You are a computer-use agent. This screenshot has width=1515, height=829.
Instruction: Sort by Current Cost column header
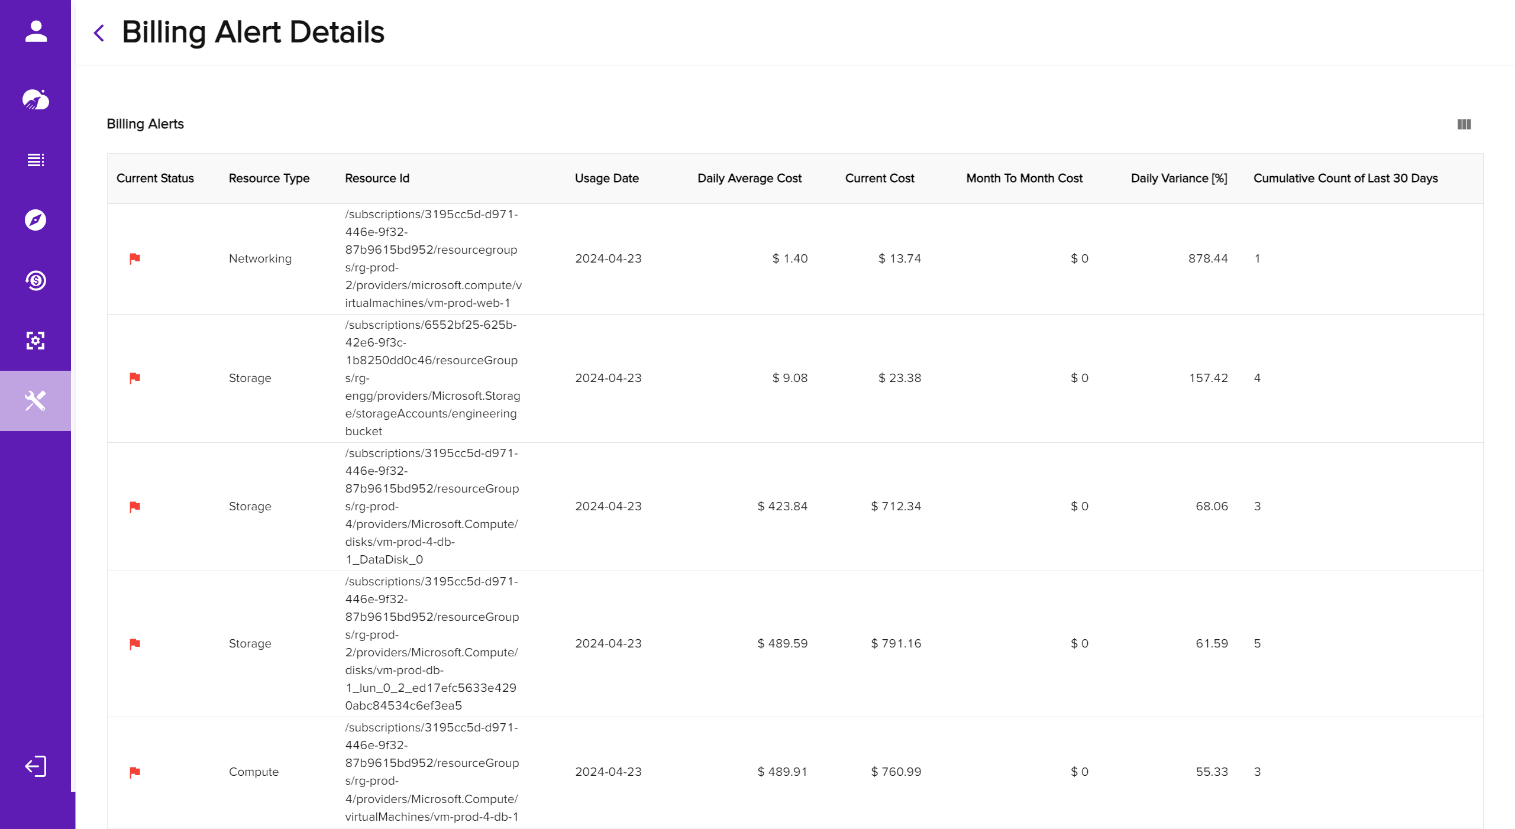[879, 178]
